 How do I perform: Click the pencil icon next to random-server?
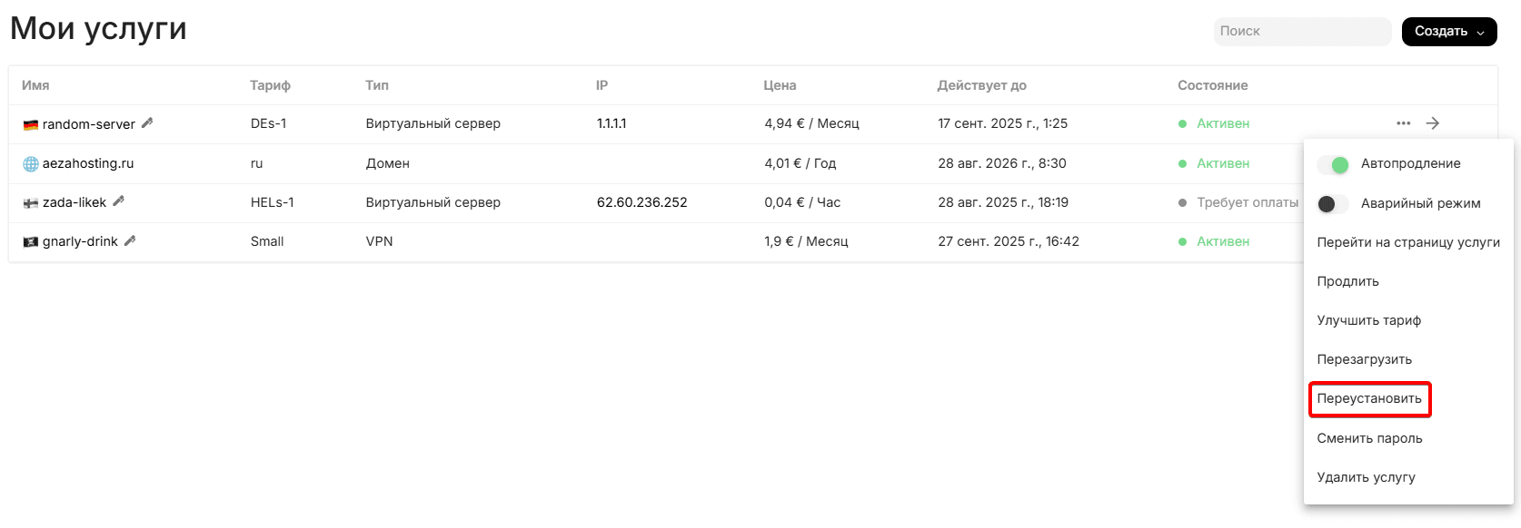[x=147, y=122]
